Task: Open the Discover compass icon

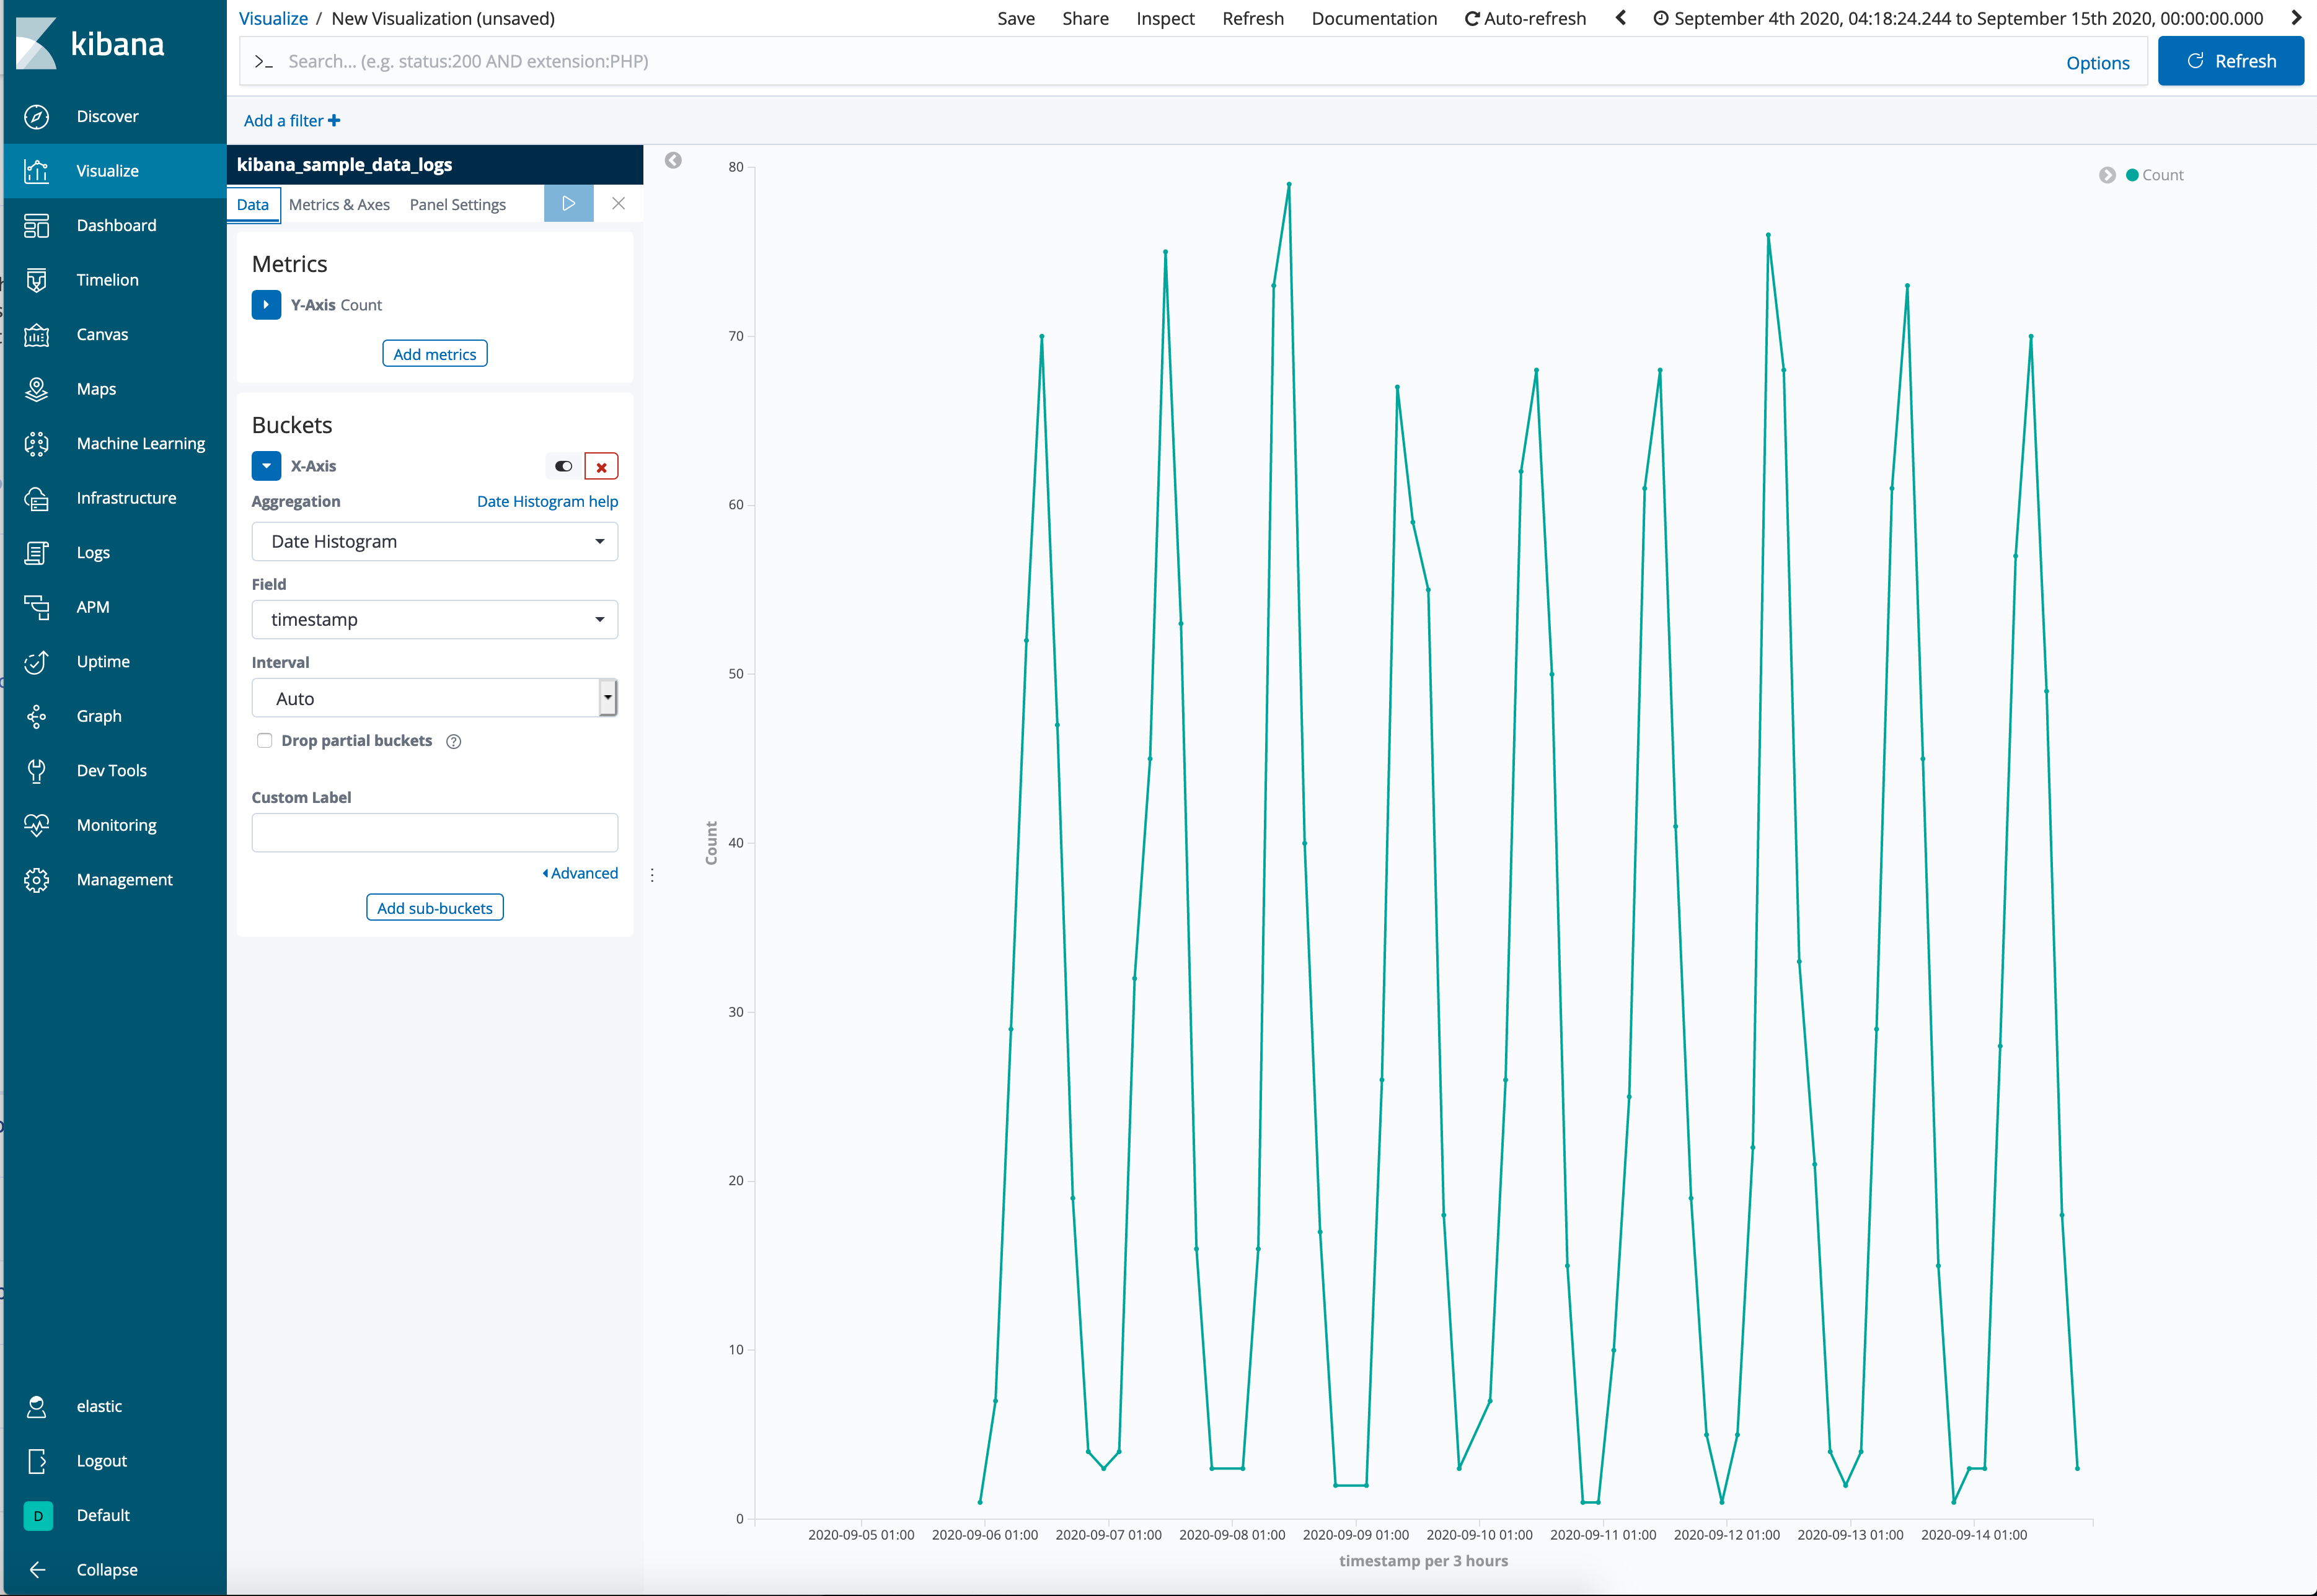Action: (x=37, y=117)
